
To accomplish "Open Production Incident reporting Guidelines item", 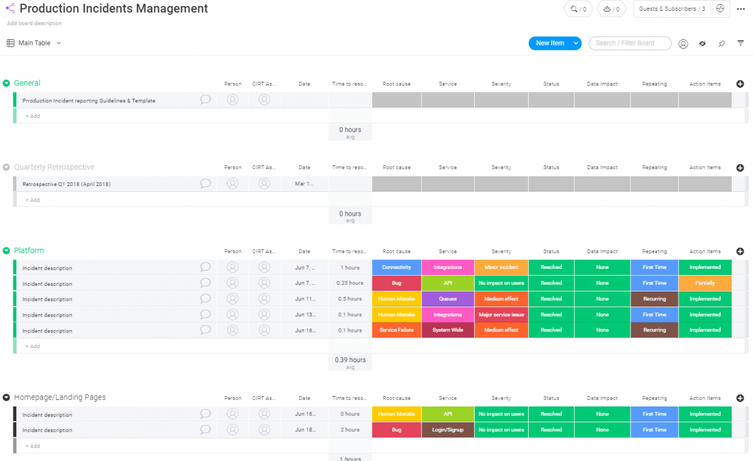I will coord(89,101).
